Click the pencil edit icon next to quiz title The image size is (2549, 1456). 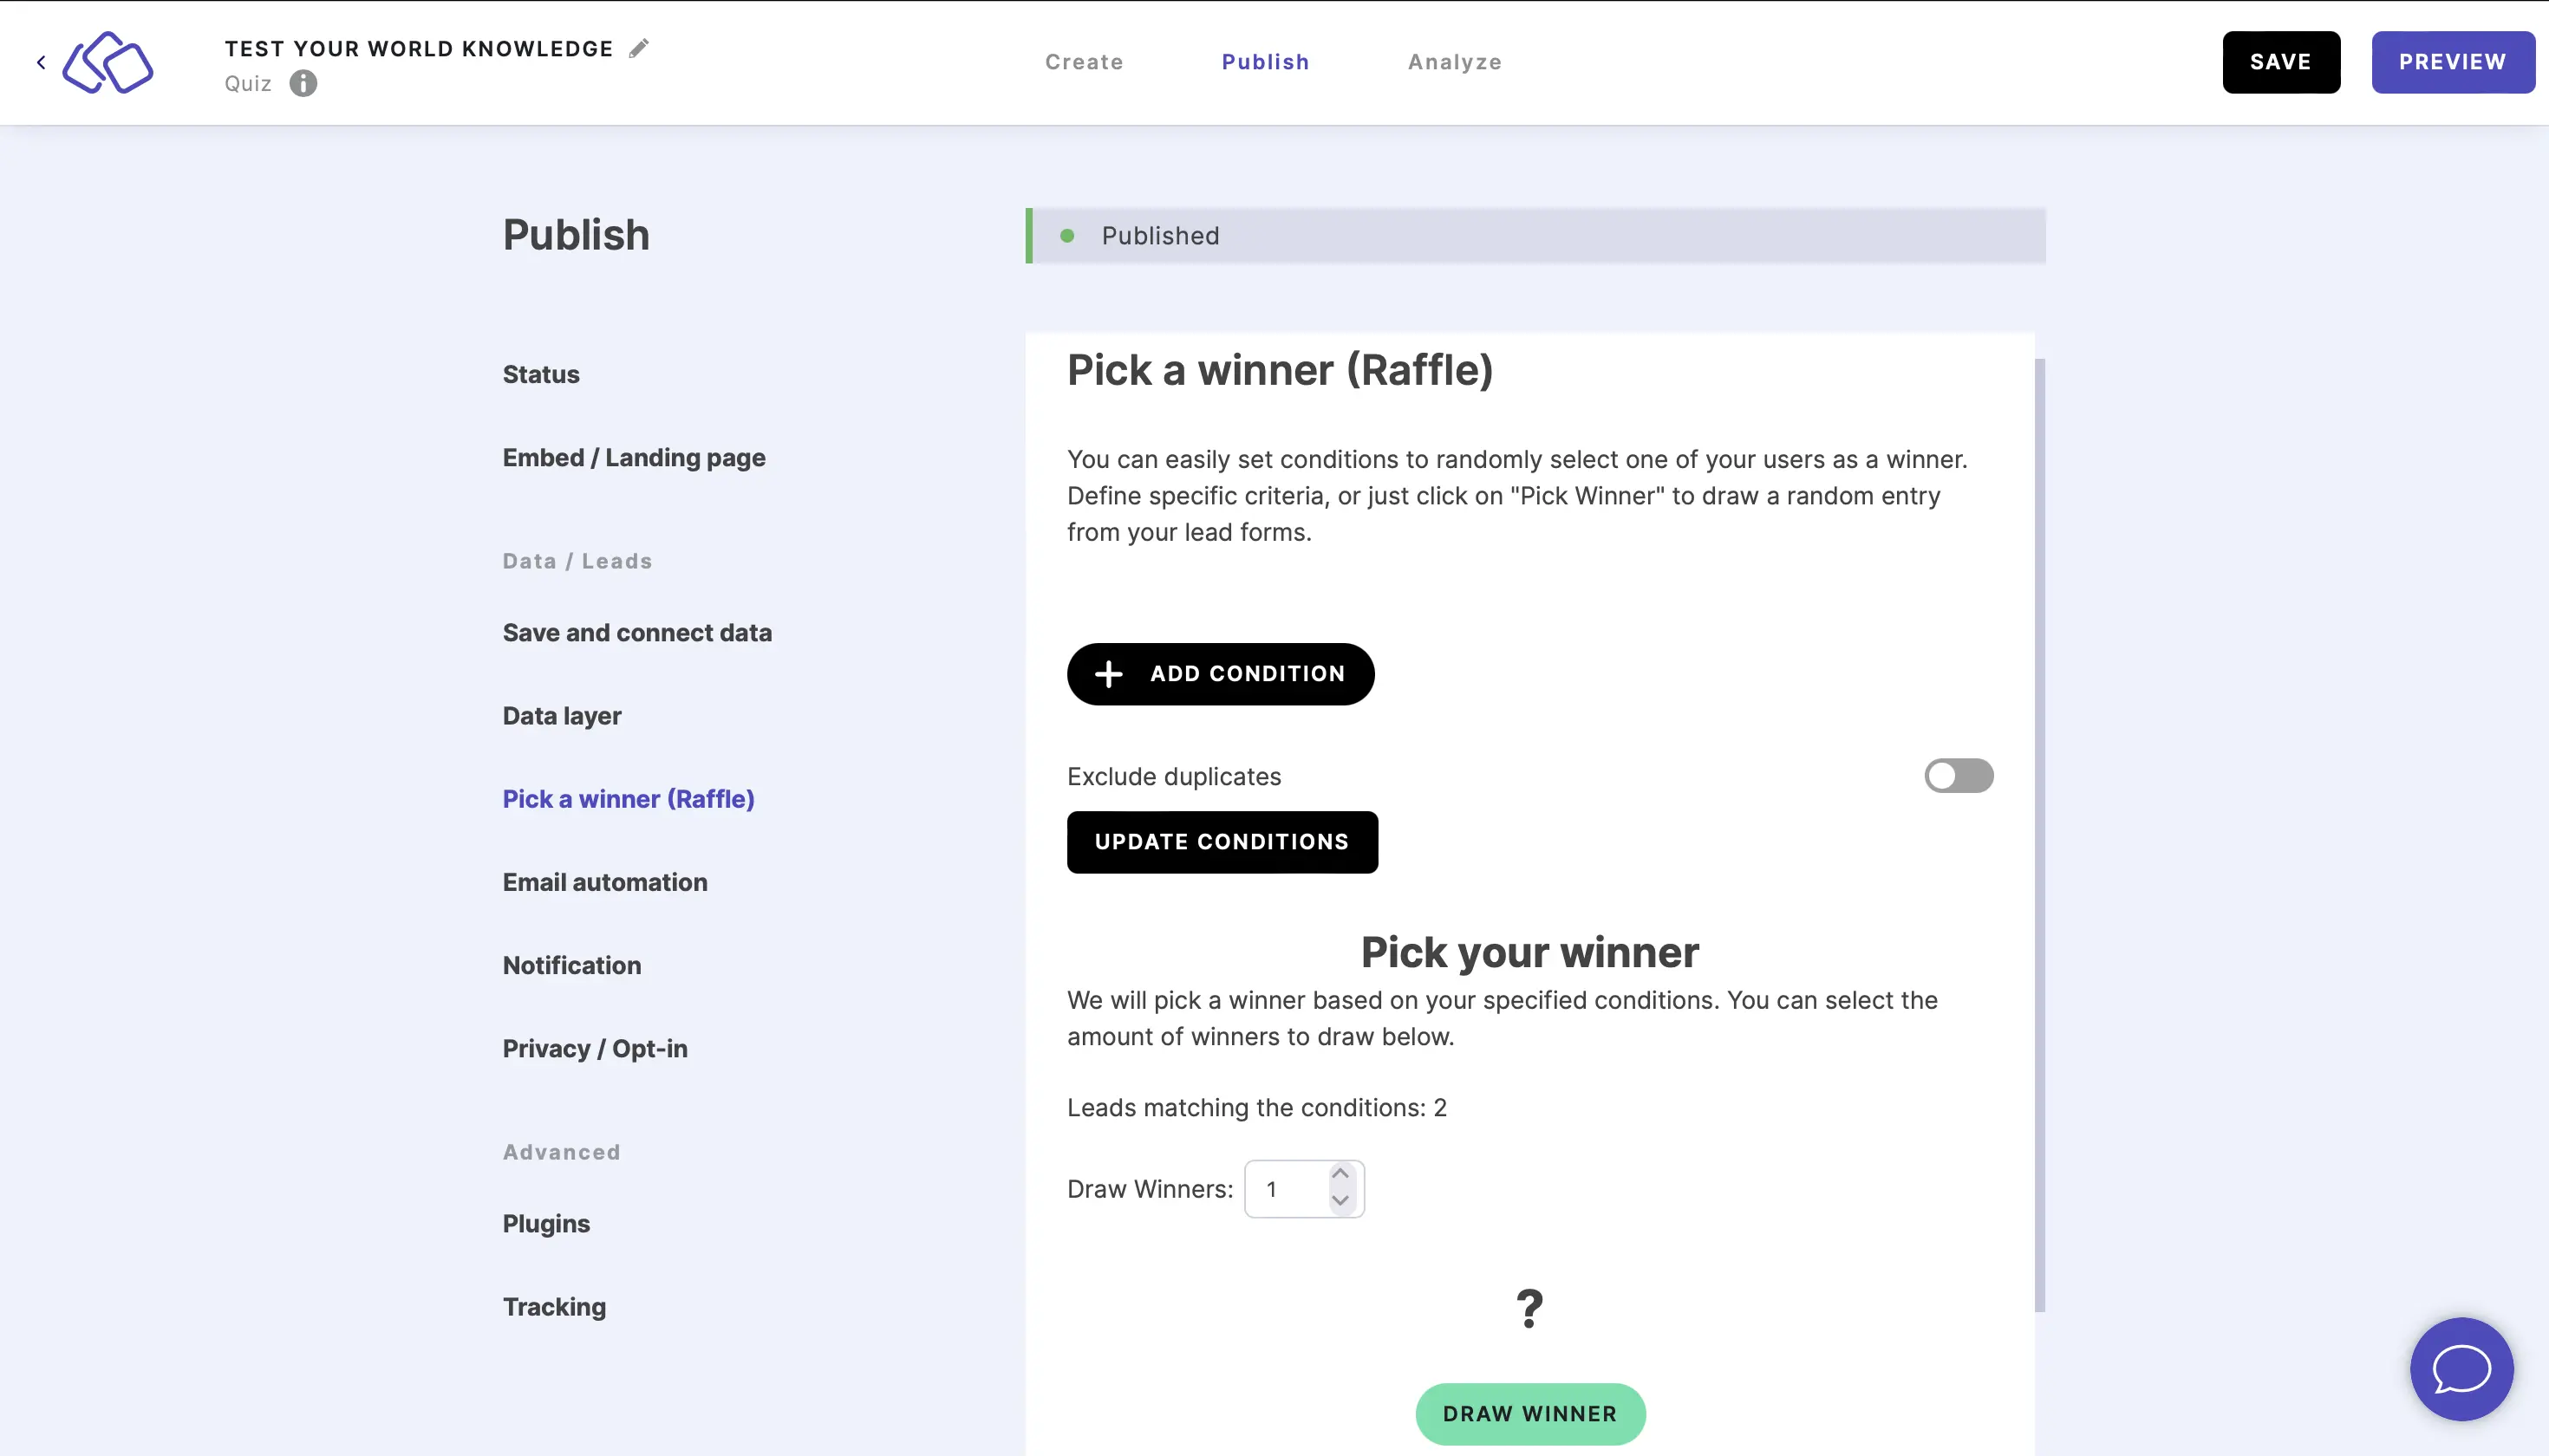point(639,48)
